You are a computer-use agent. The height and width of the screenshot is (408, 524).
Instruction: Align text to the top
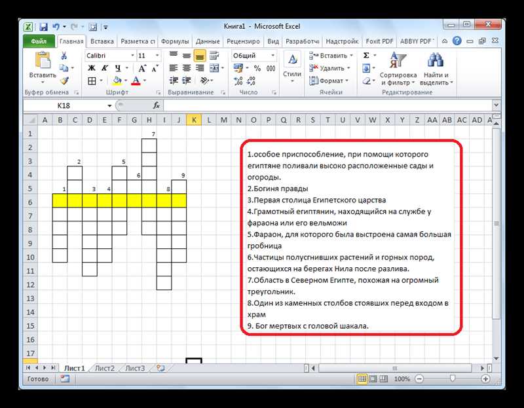(173, 56)
